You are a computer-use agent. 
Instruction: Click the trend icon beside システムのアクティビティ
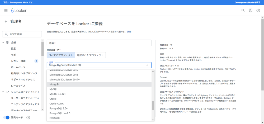[7, 92]
